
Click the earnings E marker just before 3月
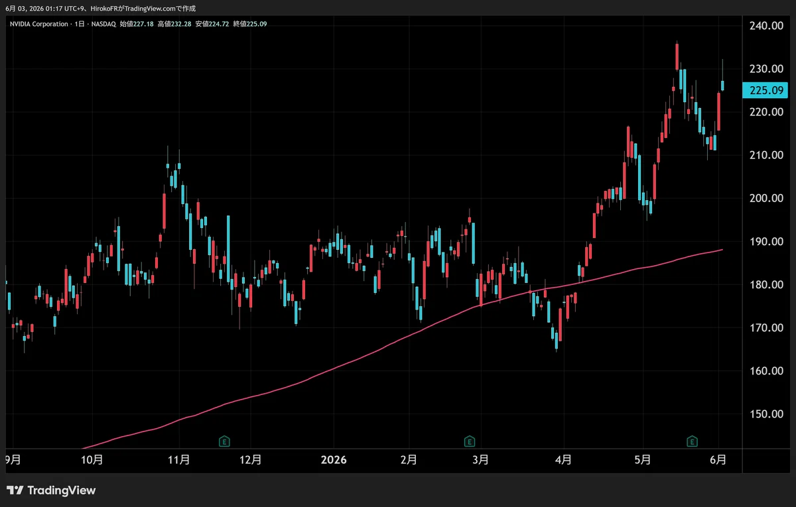point(470,441)
